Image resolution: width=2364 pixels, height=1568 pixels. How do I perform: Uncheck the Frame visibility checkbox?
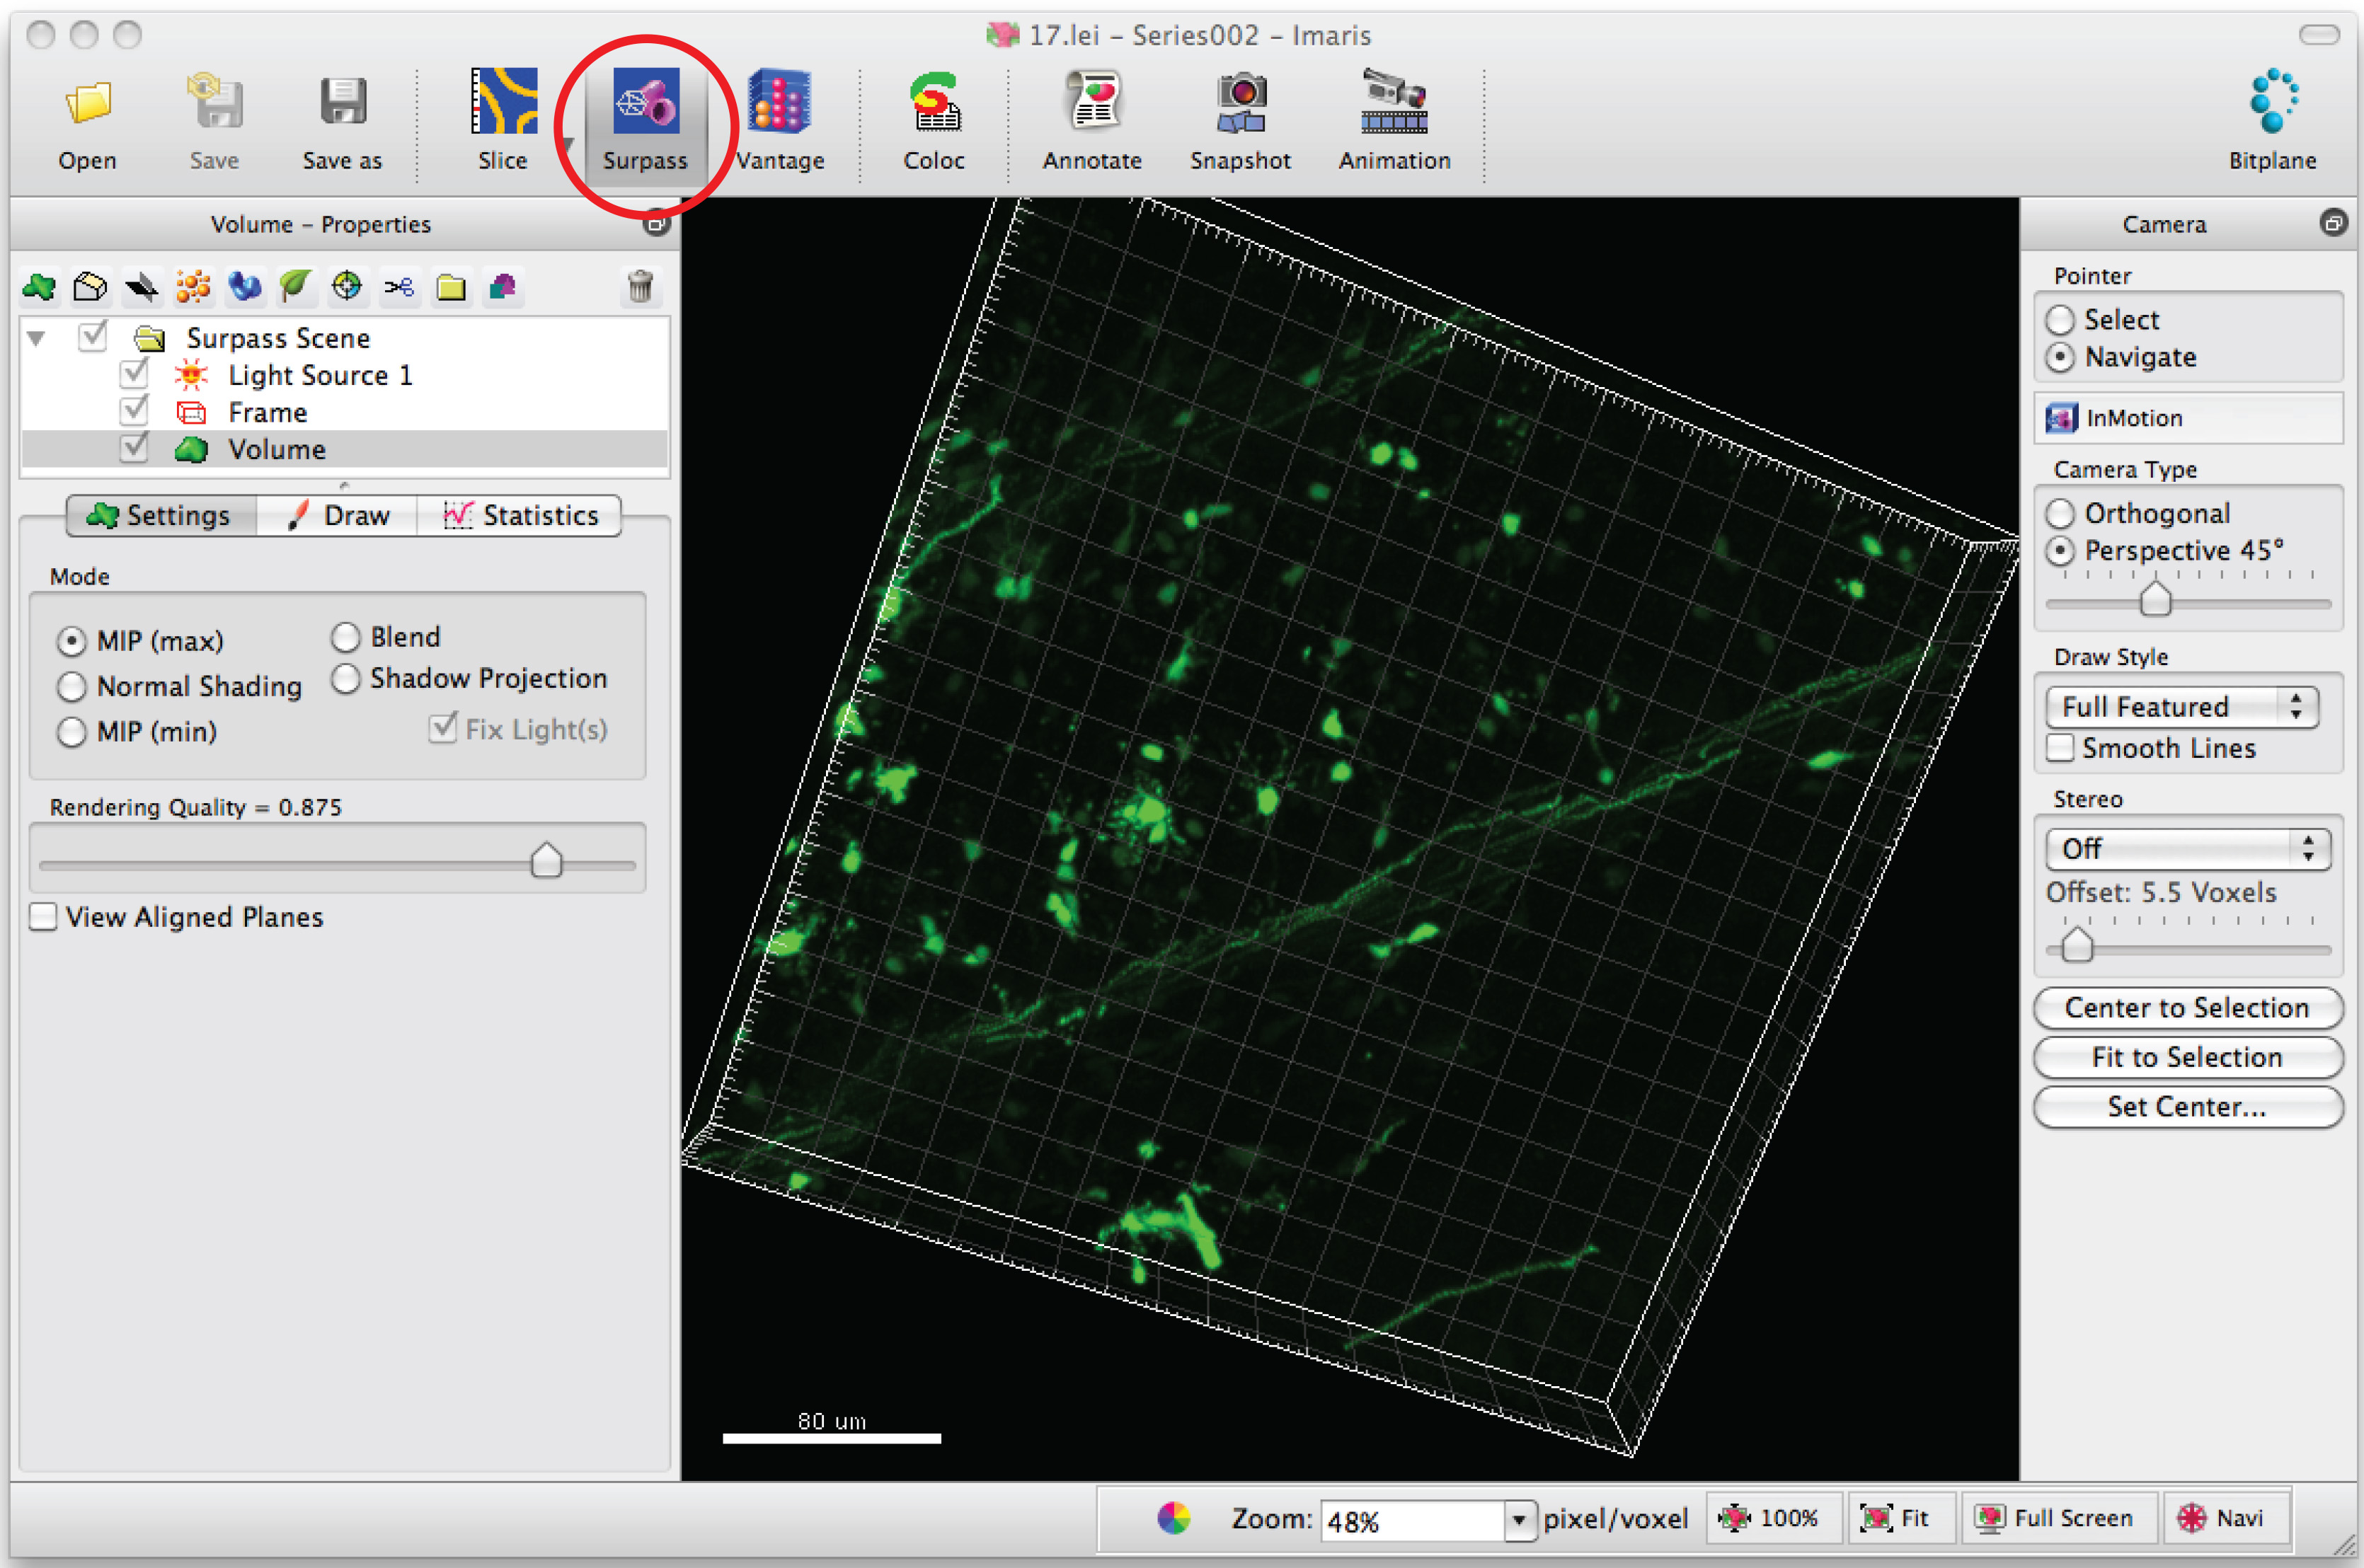134,411
